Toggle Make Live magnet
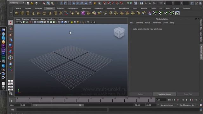The width and height of the screenshot is (203, 114). coord(121,3)
